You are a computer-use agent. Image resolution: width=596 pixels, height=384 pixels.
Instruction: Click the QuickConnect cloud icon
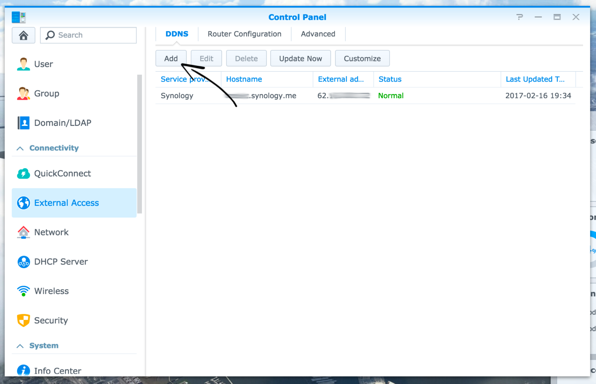[x=23, y=173]
